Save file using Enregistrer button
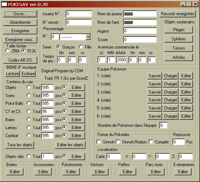The width and height of the screenshot is (200, 182). (20, 31)
